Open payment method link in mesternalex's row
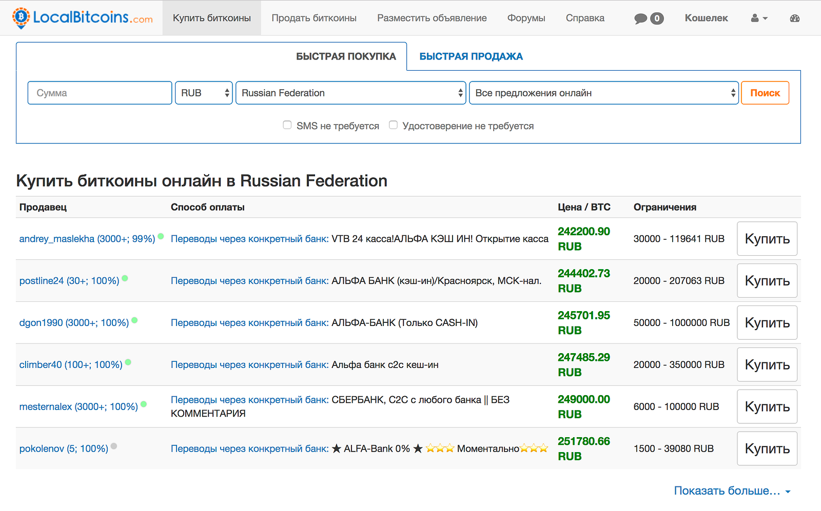Image resolution: width=821 pixels, height=511 pixels. pos(250,400)
